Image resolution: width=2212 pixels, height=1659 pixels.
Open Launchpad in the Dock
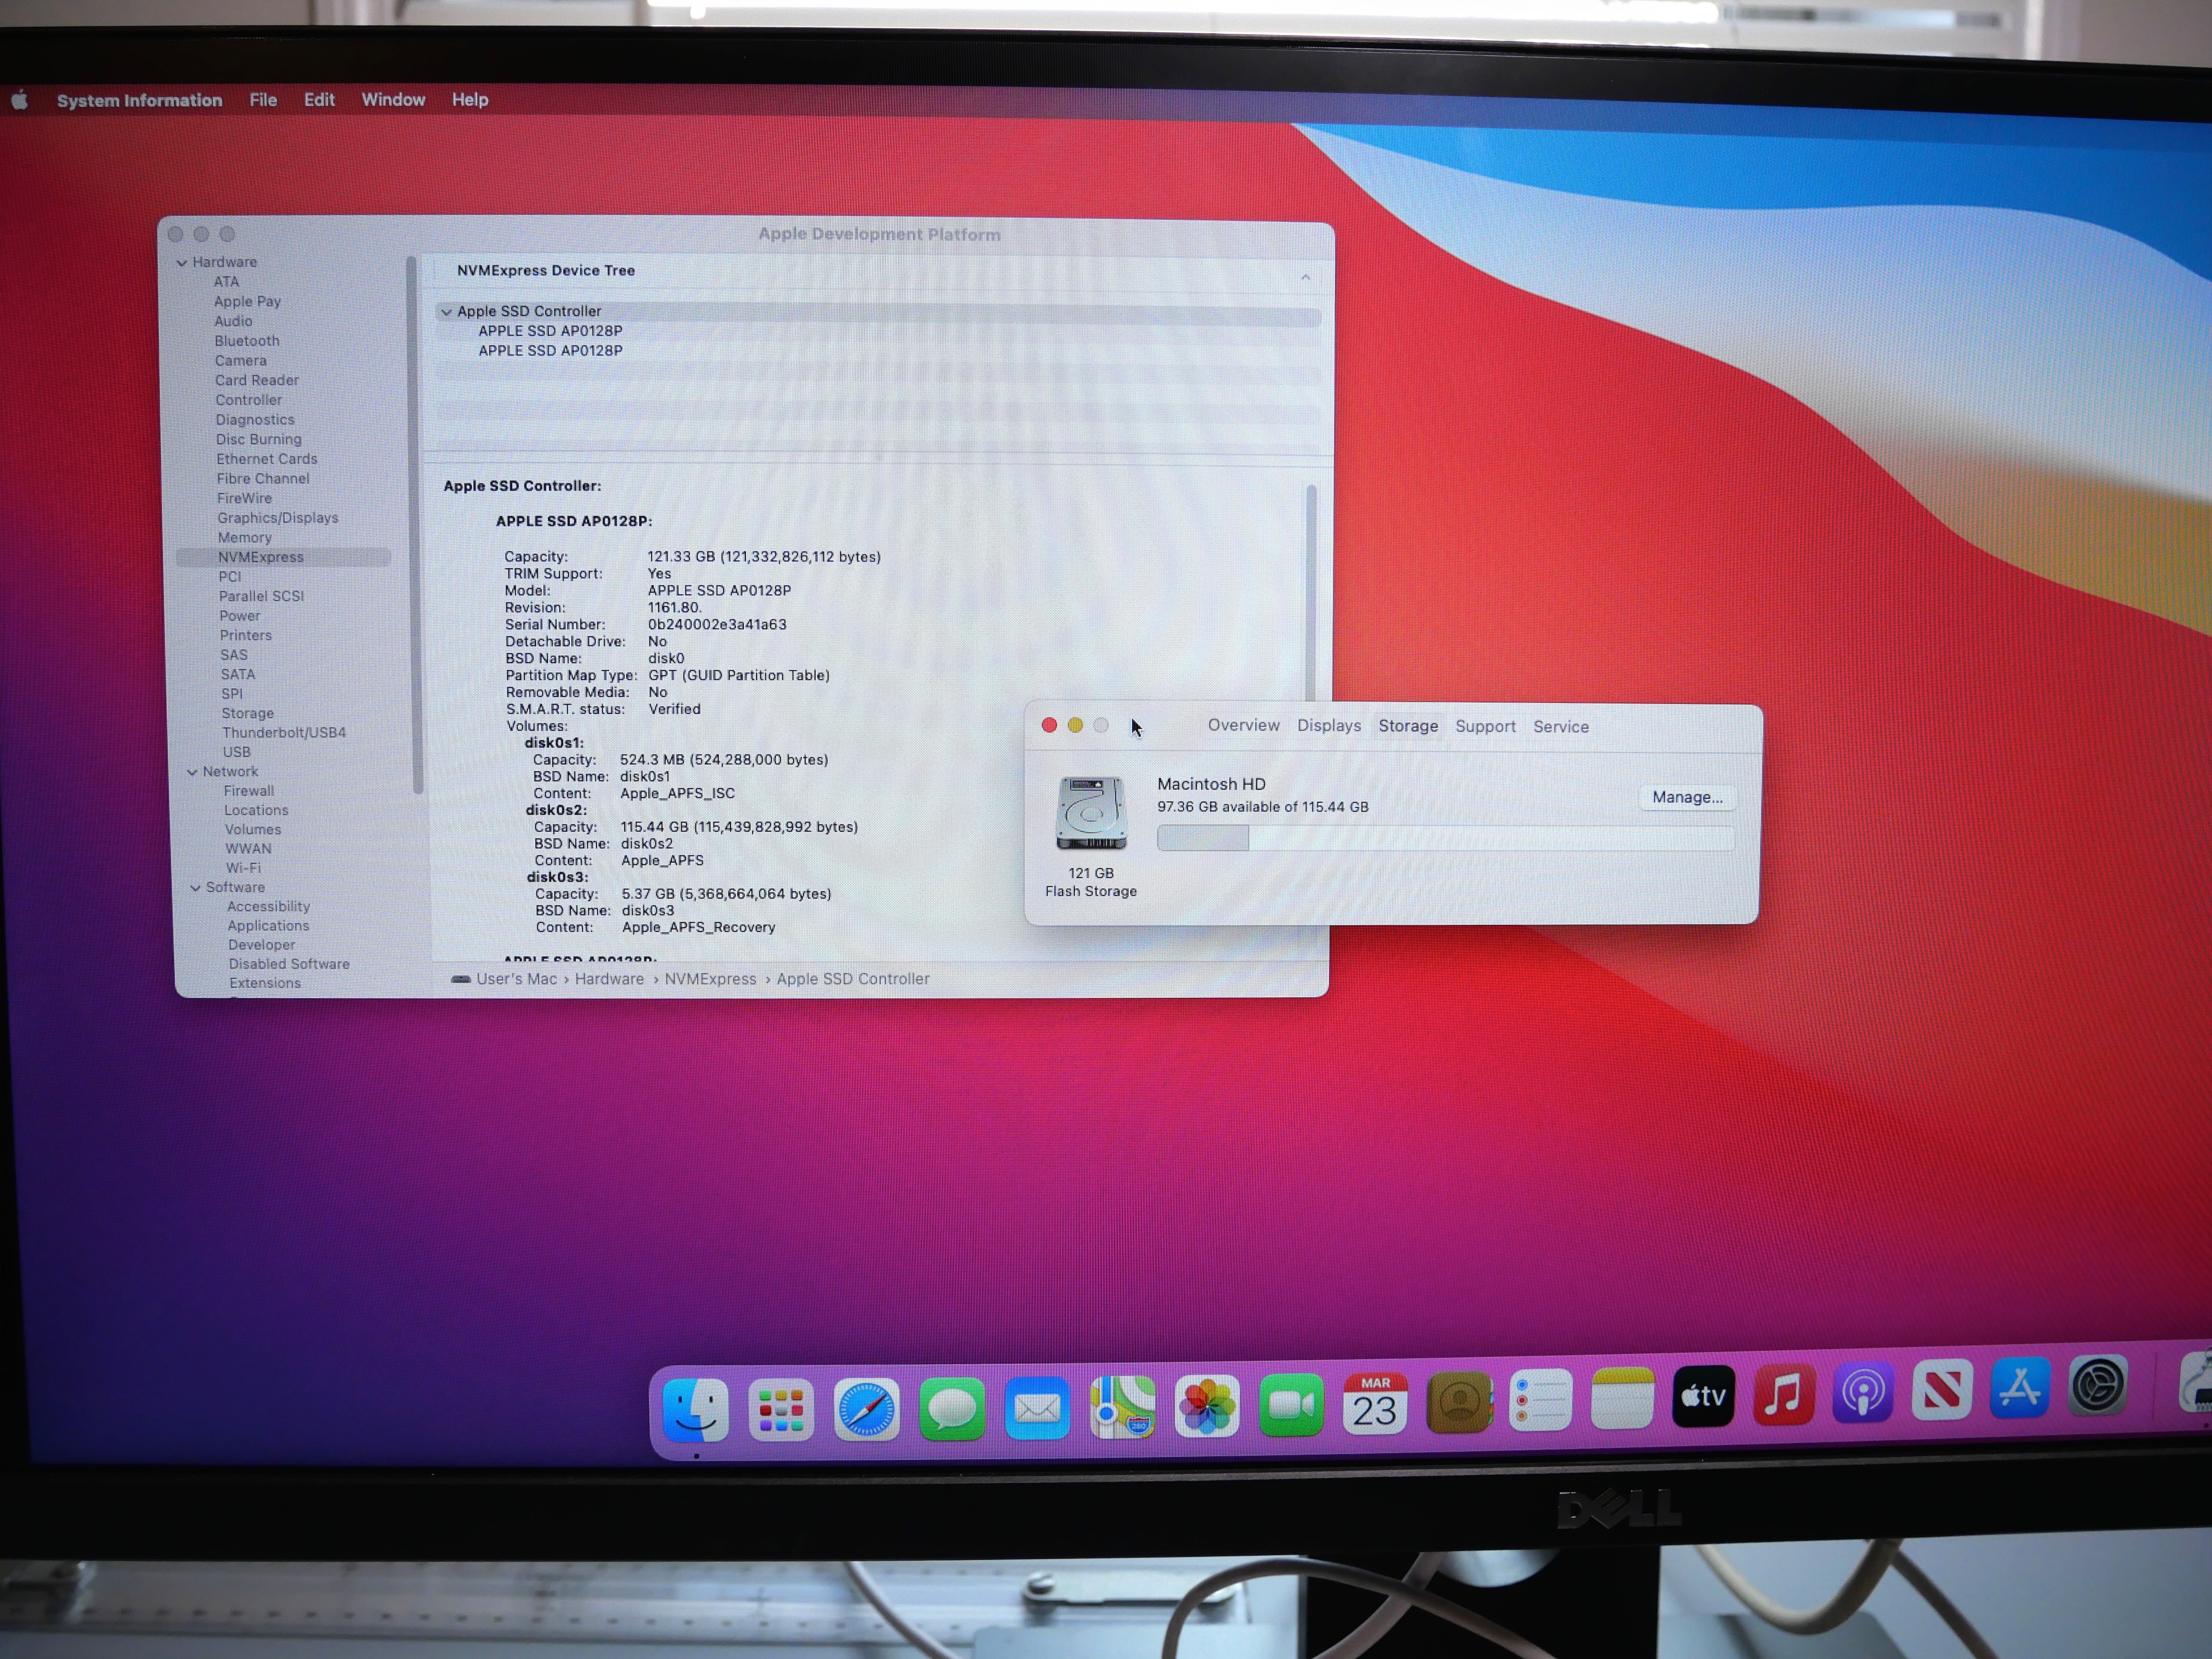[x=781, y=1410]
